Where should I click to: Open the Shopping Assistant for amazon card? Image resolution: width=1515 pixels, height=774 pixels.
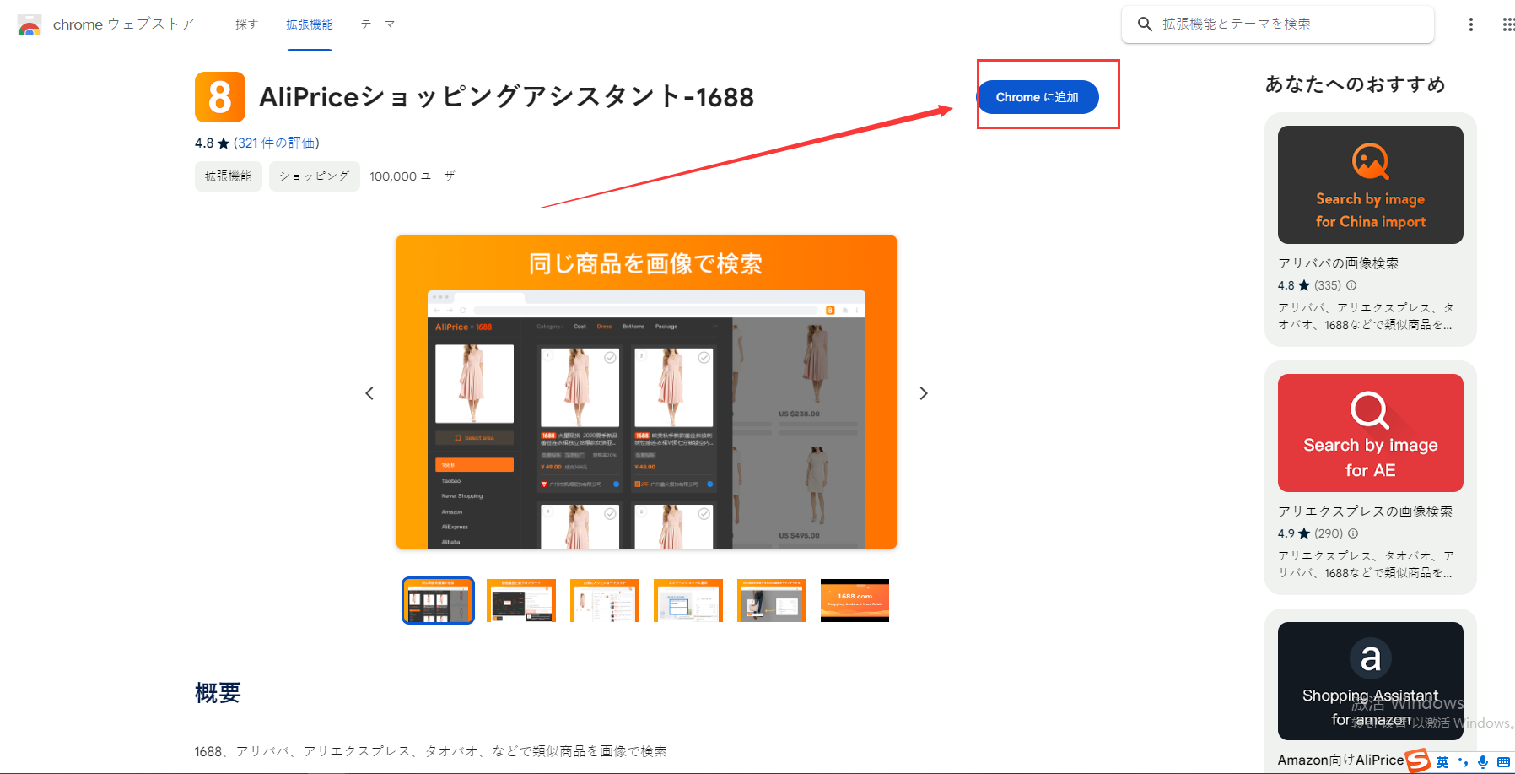click(x=1371, y=681)
